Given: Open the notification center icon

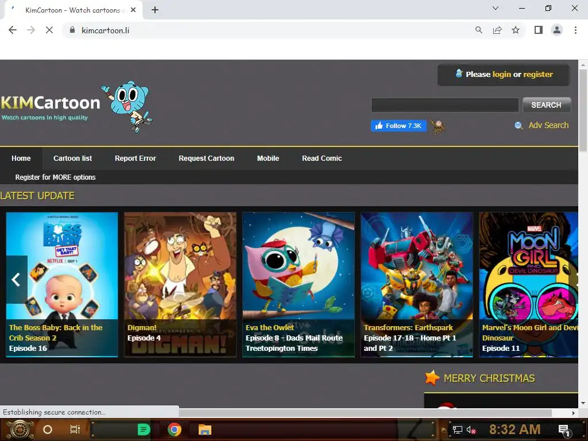Looking at the screenshot, I should coord(564,430).
